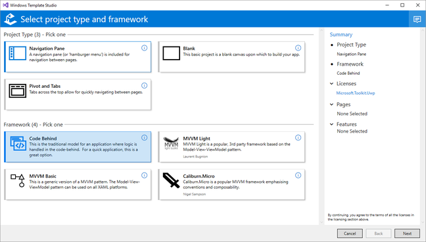Open the feedback chat icon in header
Screen dimensions: 426x242
(x=417, y=19)
